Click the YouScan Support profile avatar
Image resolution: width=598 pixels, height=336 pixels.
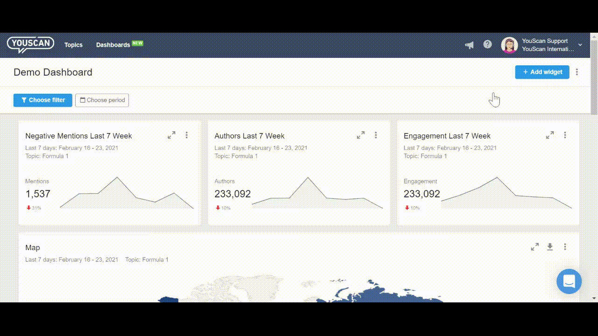(x=509, y=45)
